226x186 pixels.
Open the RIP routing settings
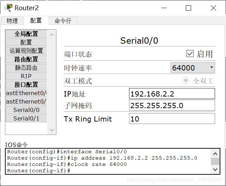[26, 76]
